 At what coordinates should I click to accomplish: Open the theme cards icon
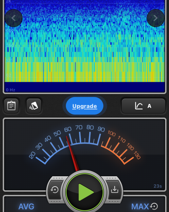(x=34, y=106)
